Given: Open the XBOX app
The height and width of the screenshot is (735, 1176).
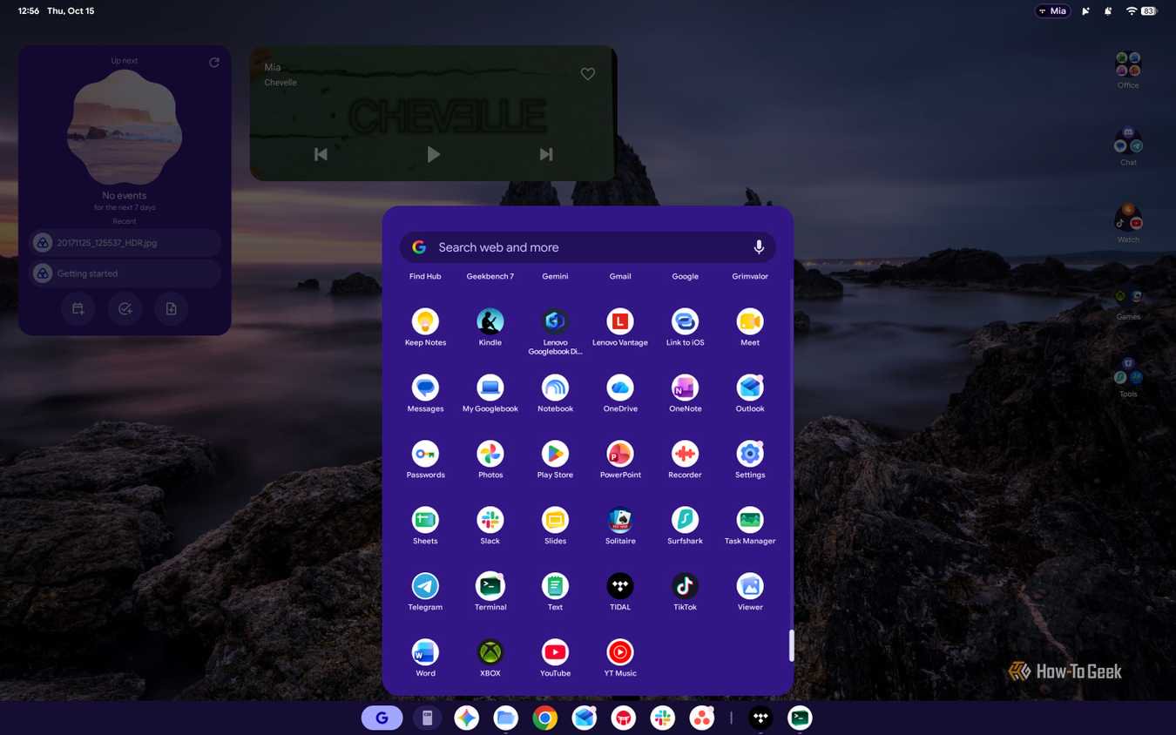Looking at the screenshot, I should pyautogui.click(x=490, y=652).
